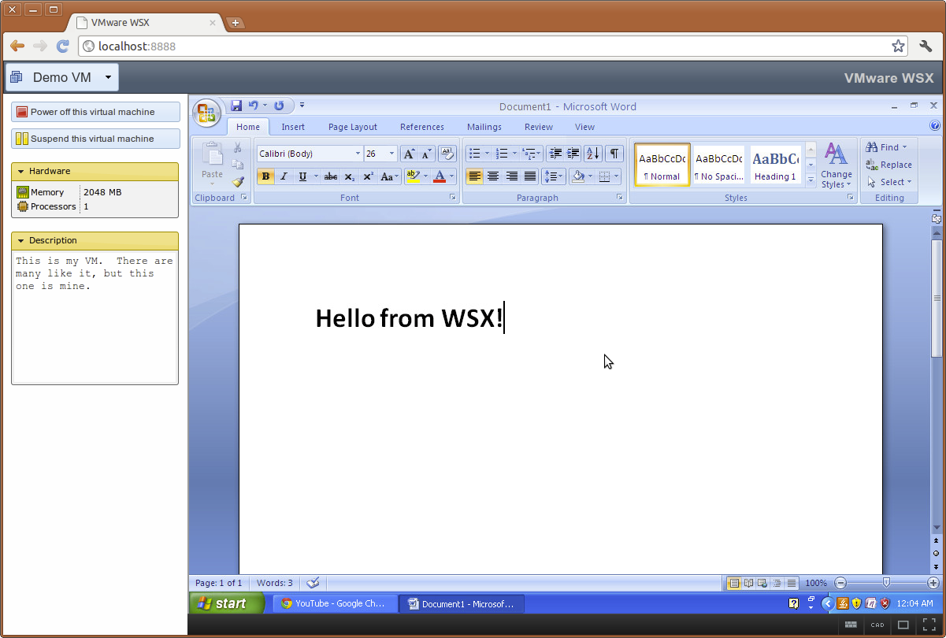946x638 pixels.
Task: Decrease paragraph indent
Action: [555, 154]
